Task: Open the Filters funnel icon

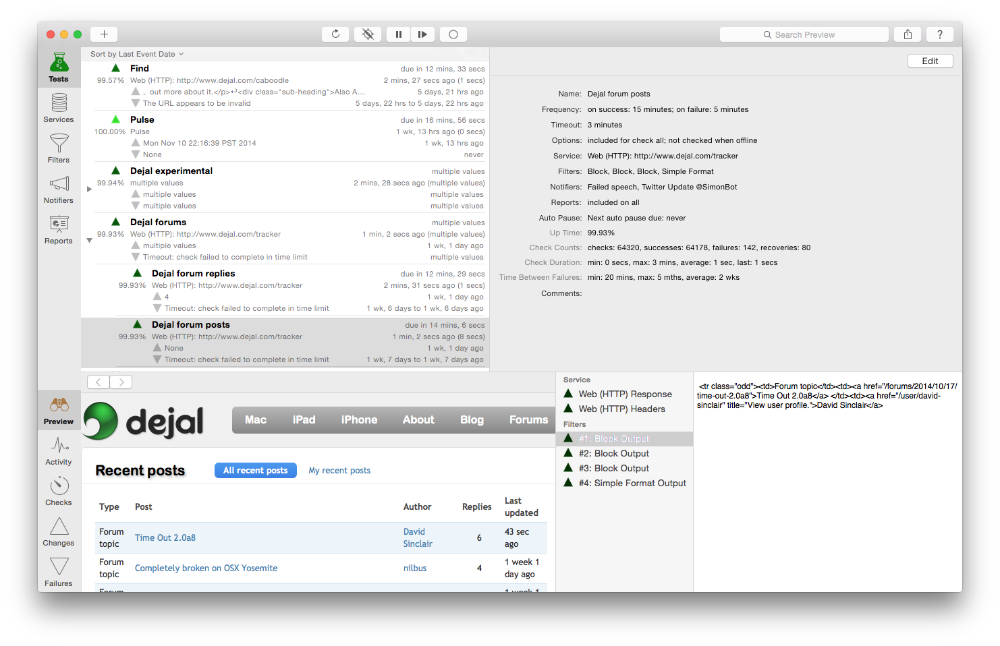Action: pyautogui.click(x=59, y=149)
